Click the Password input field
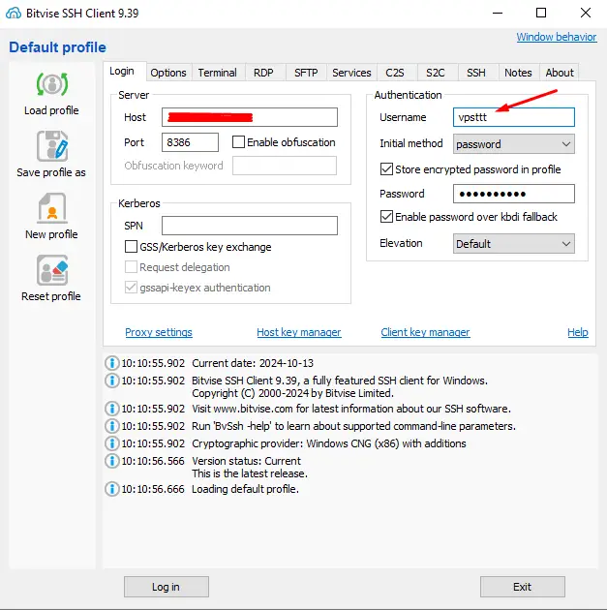607x610 pixels. pyautogui.click(x=514, y=194)
